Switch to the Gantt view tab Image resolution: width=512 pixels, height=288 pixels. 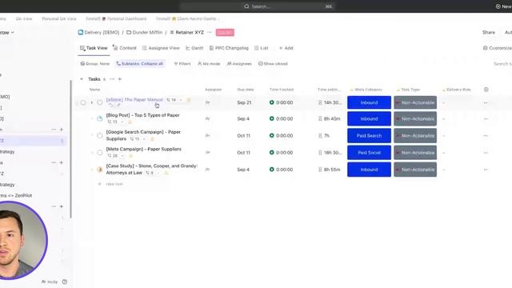(x=194, y=48)
